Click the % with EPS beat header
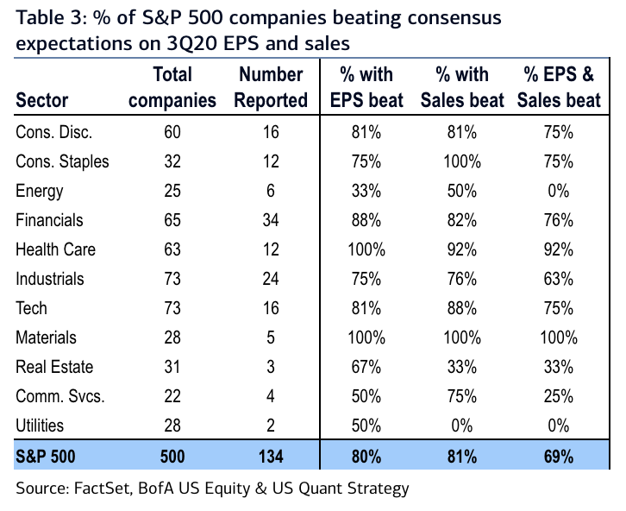Viewport: 626px width, 511px height. pyautogui.click(x=367, y=87)
